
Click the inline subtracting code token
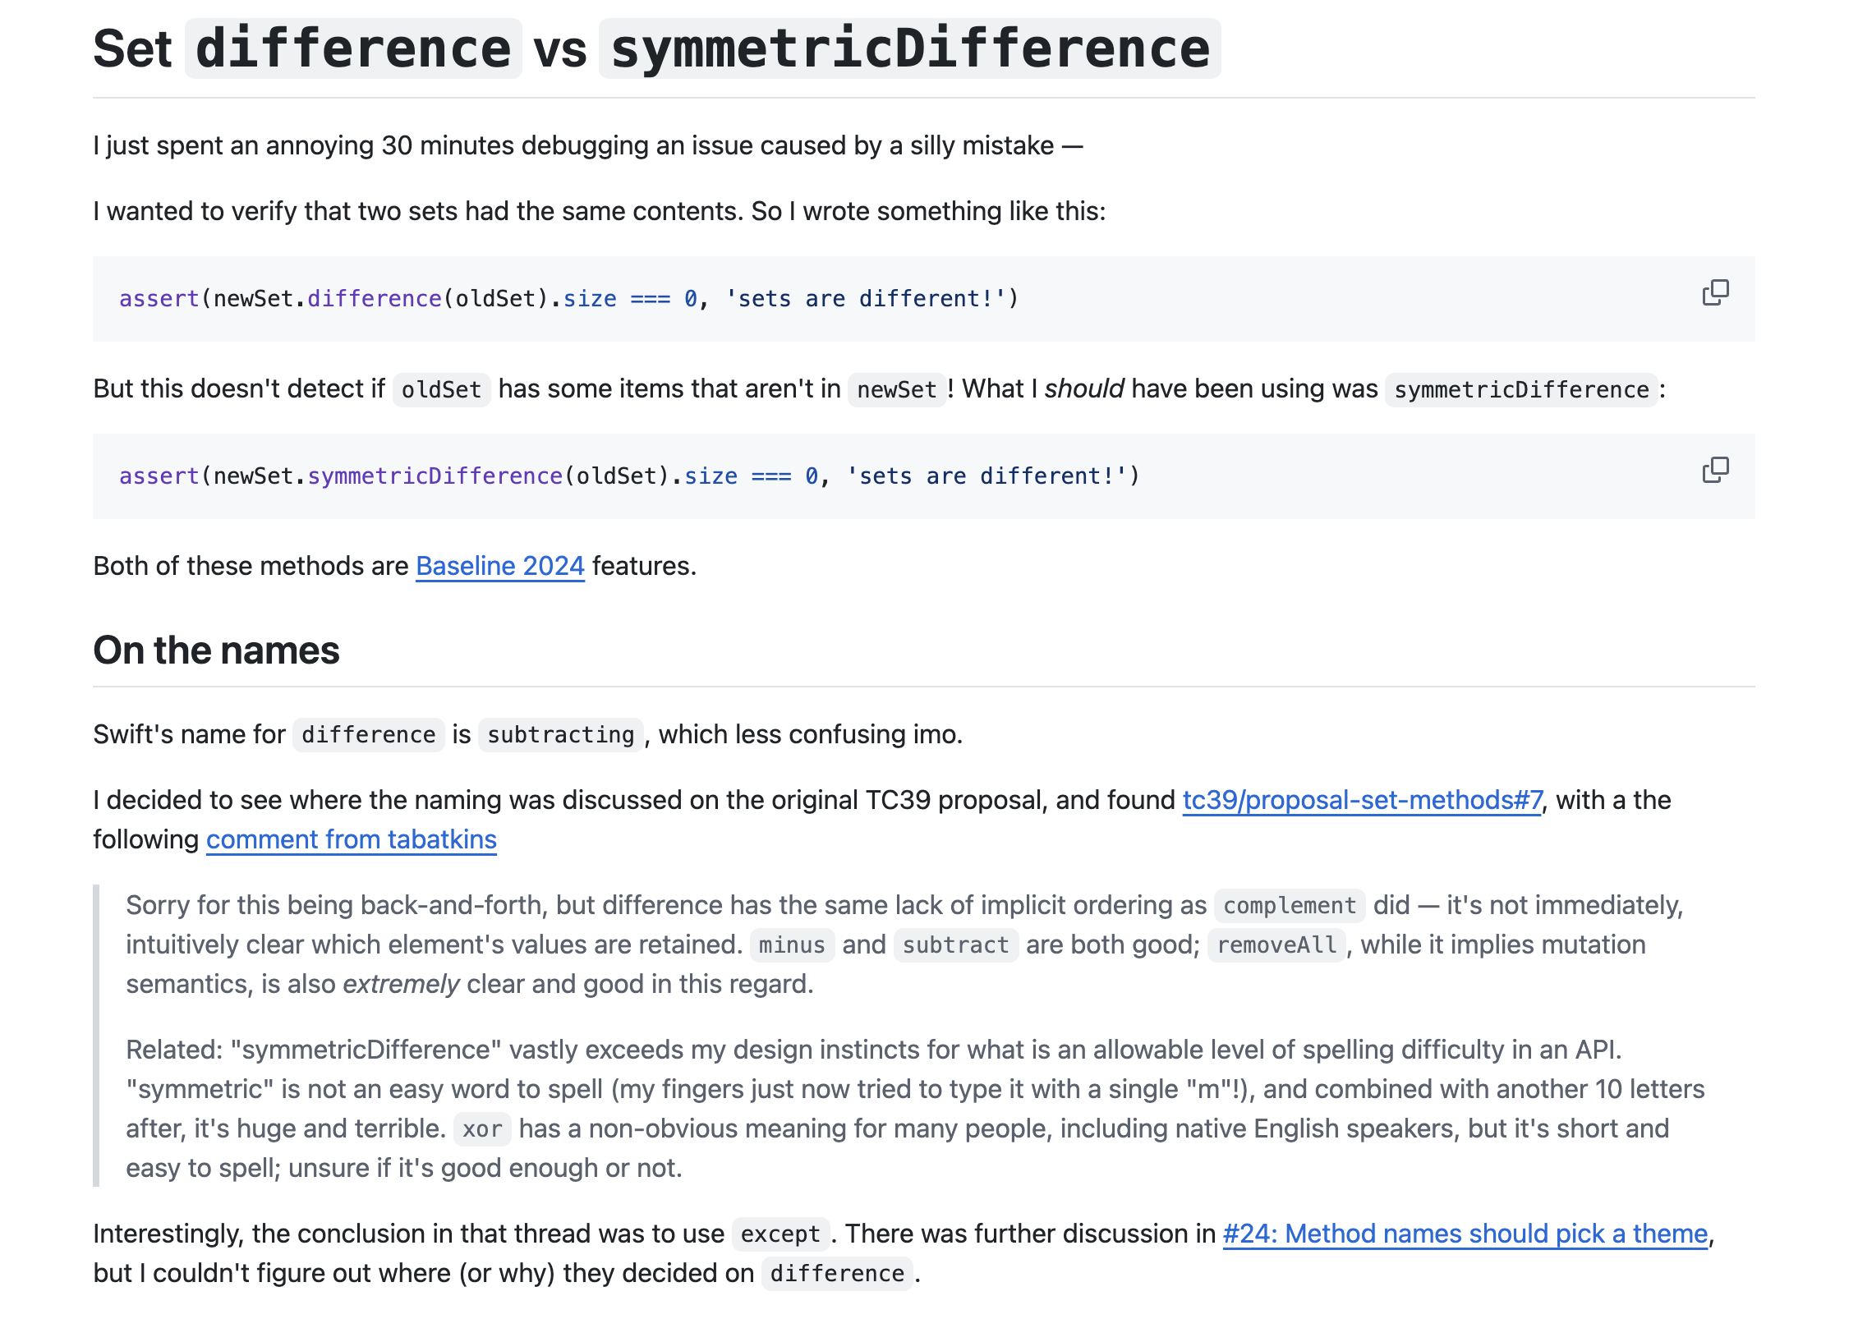(560, 735)
